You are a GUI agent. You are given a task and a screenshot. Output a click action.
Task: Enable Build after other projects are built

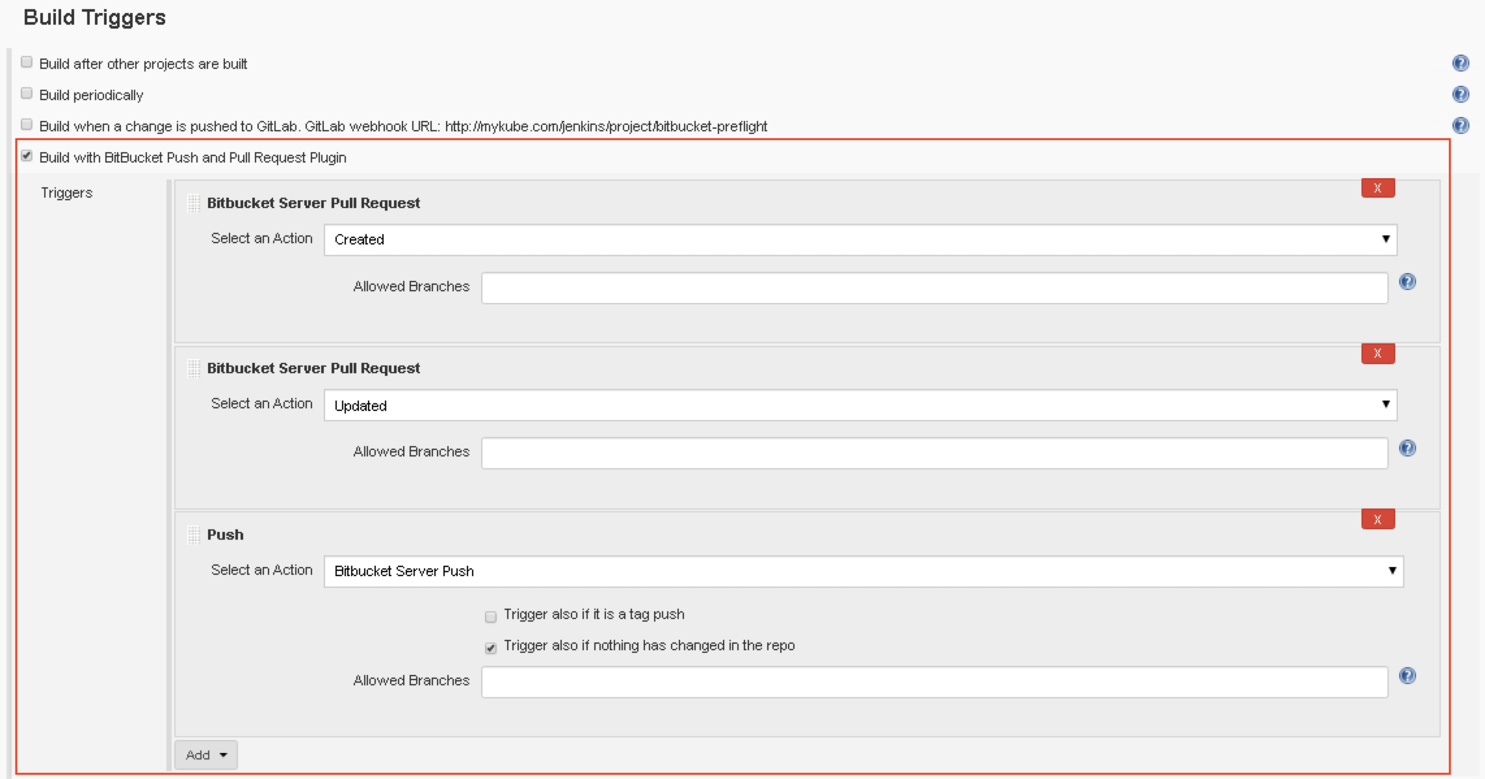pyautogui.click(x=27, y=62)
